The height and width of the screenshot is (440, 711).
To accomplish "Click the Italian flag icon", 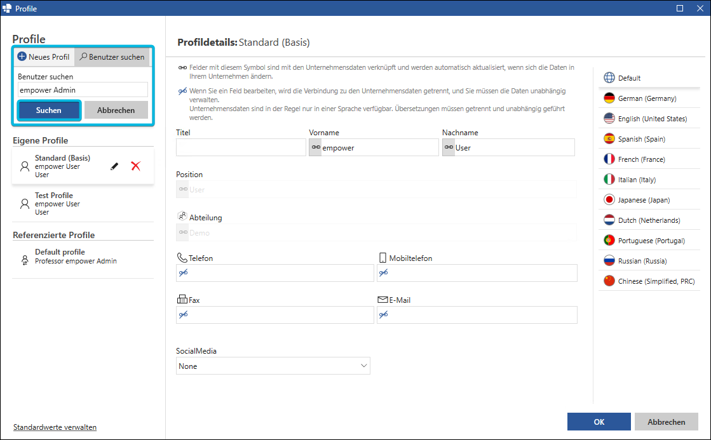I will (x=609, y=180).
